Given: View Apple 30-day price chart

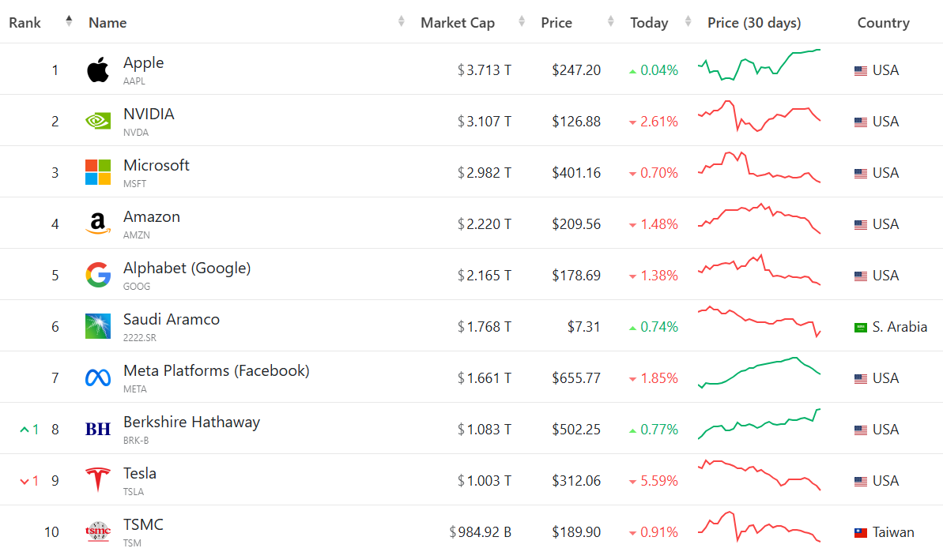Looking at the screenshot, I should (x=759, y=65).
